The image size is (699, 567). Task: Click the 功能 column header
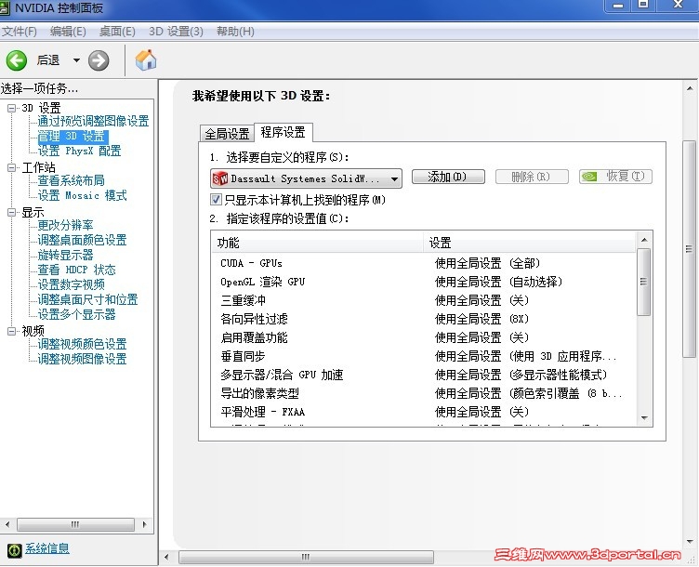(x=317, y=243)
